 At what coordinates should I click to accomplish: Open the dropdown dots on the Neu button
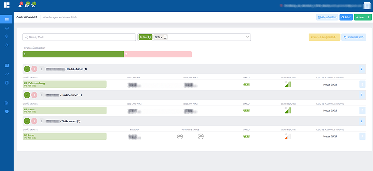(x=369, y=17)
